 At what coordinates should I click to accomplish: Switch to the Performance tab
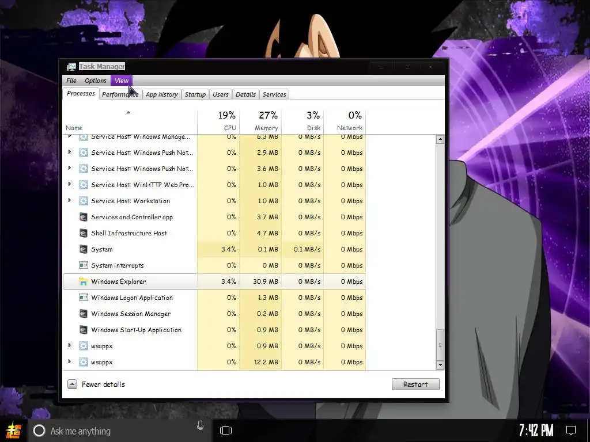tap(120, 94)
